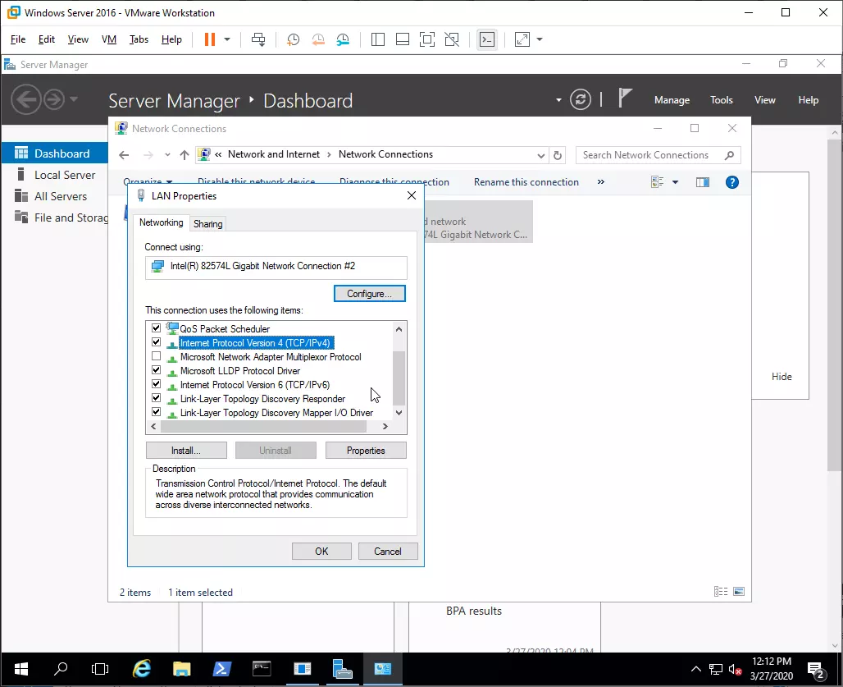
Task: Send Ctrl+Alt+Del using the VMware toolbar icon
Action: pos(258,39)
